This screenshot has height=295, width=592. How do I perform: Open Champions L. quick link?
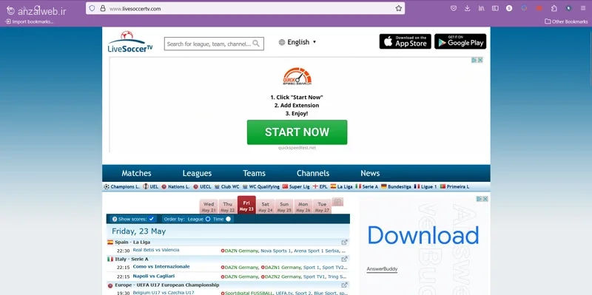[x=121, y=187]
